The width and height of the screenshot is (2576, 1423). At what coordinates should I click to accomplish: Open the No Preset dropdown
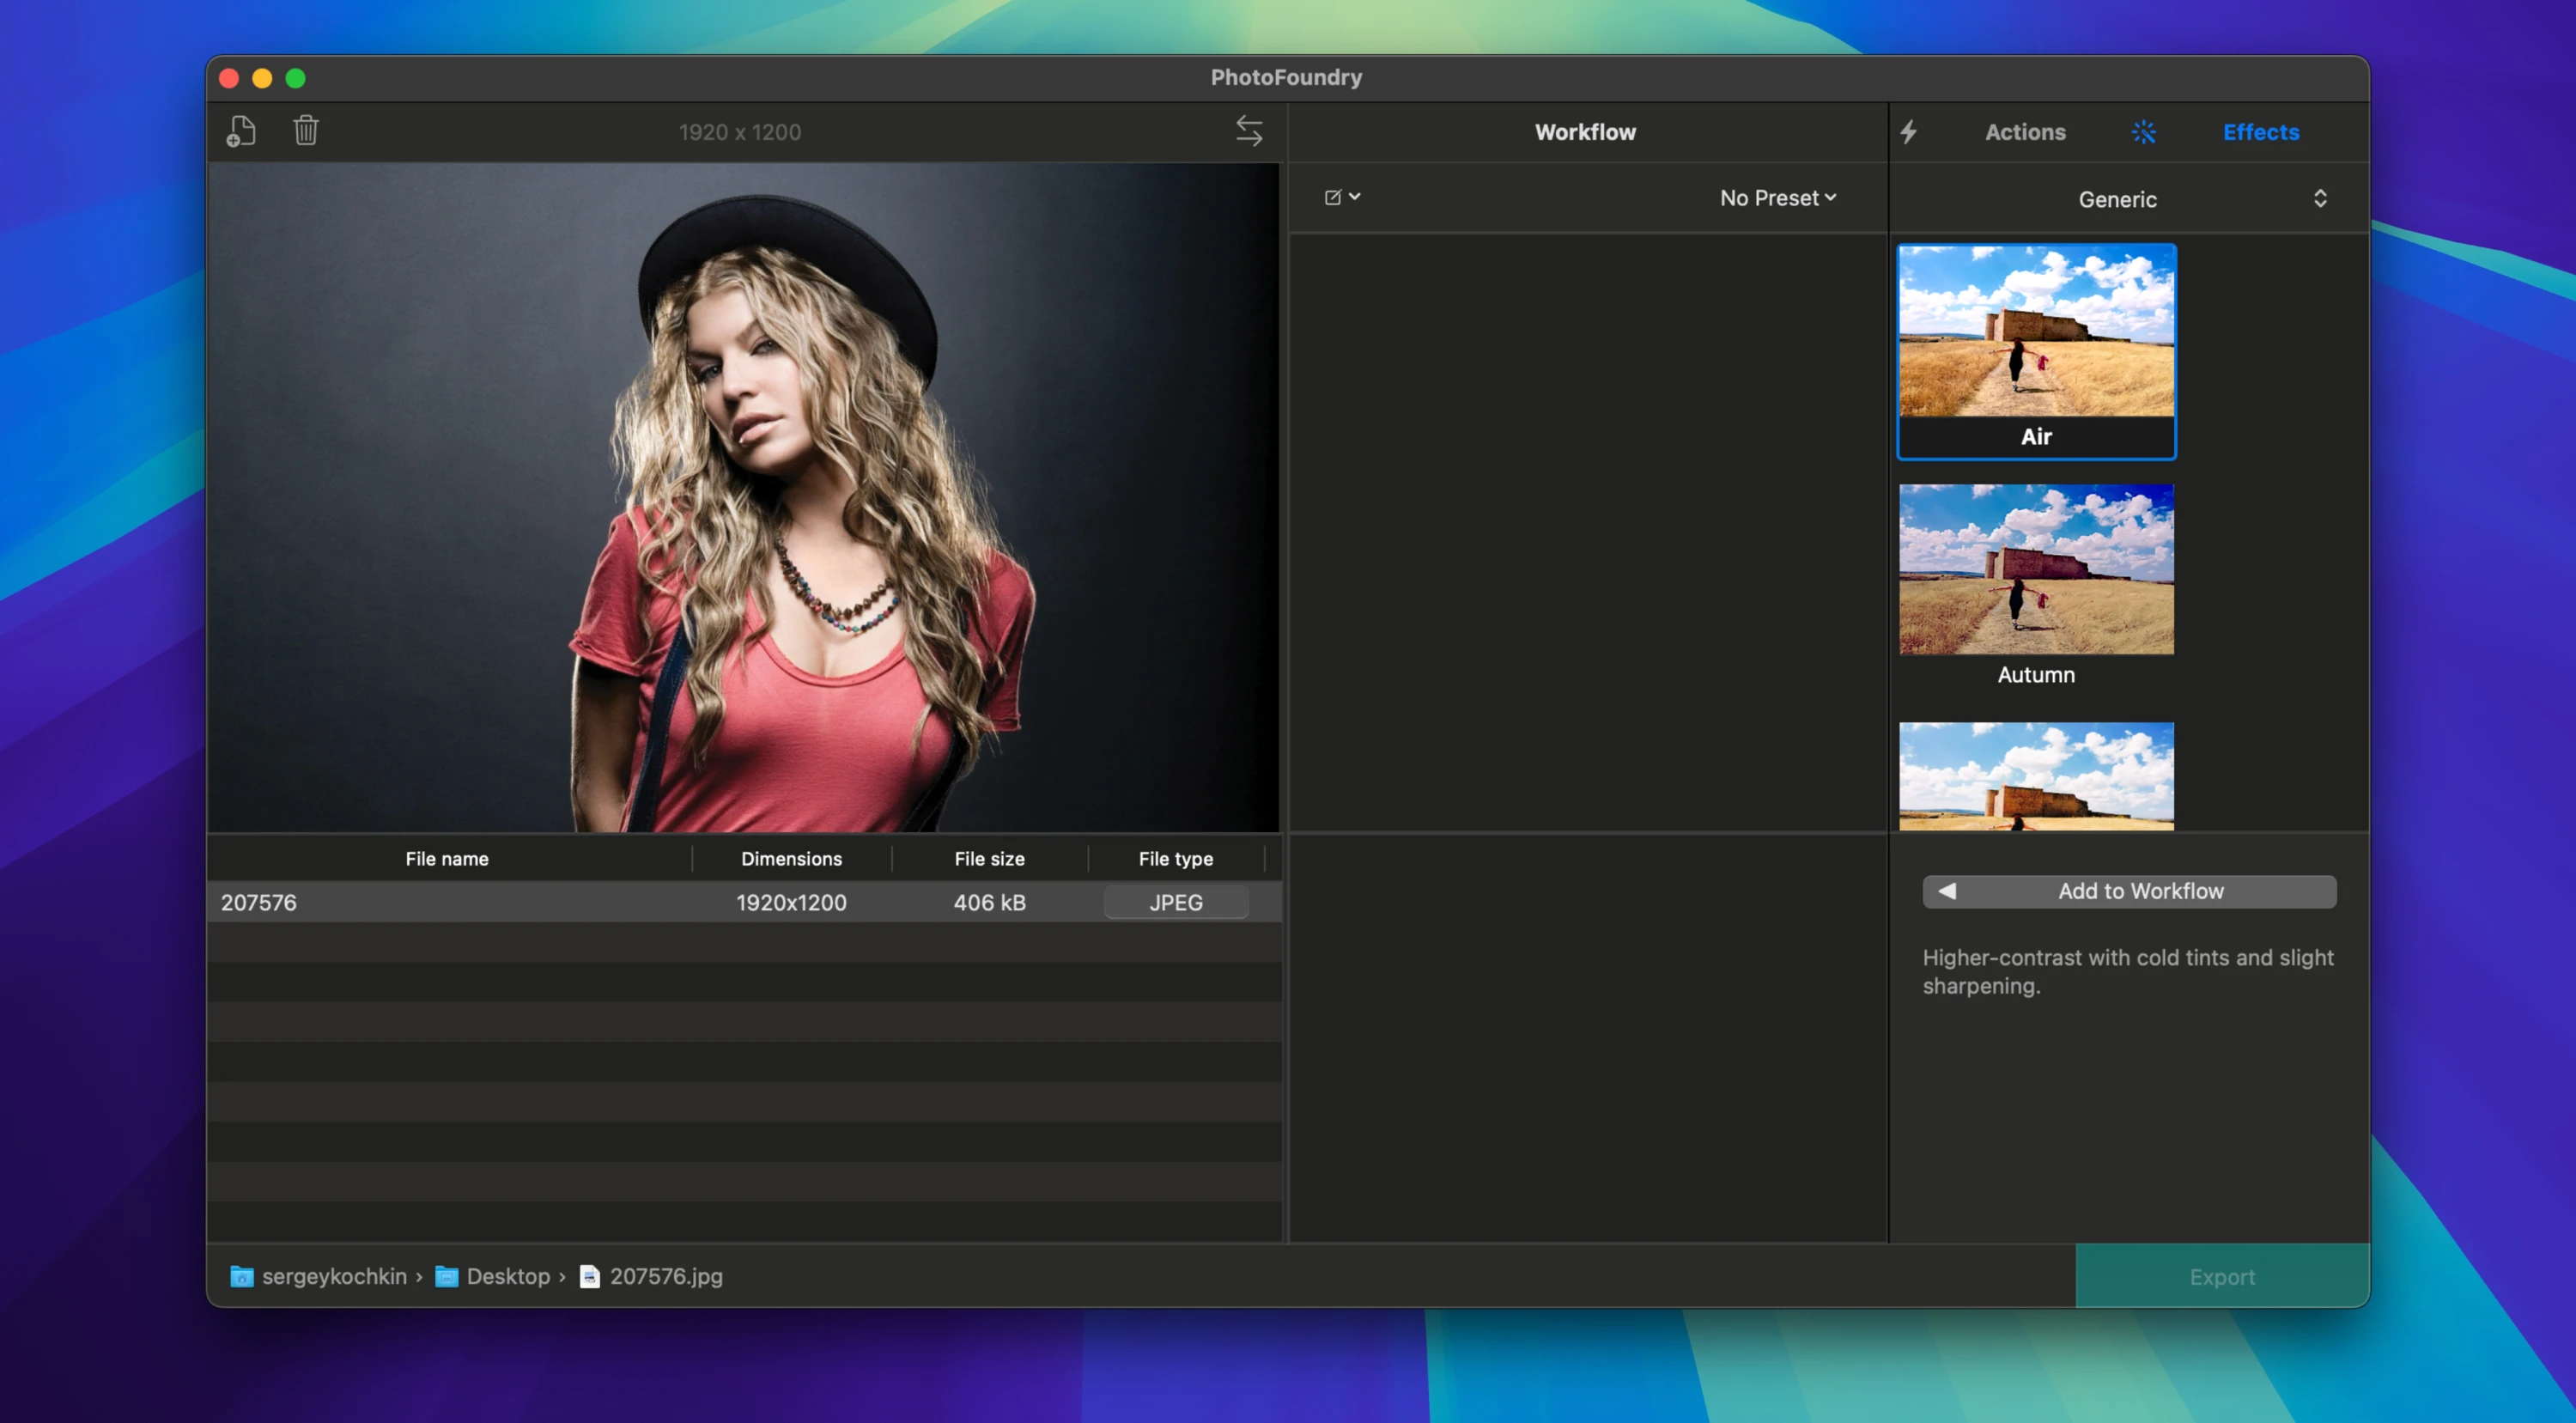point(1777,198)
